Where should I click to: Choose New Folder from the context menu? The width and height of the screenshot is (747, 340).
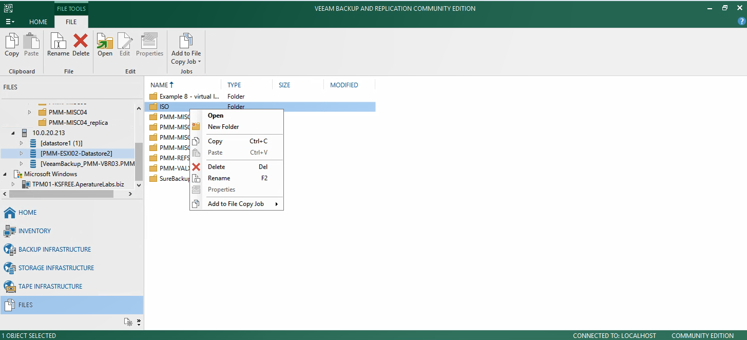[223, 127]
